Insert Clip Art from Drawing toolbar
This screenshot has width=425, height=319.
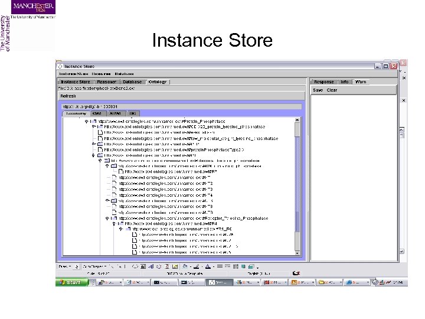167,266
